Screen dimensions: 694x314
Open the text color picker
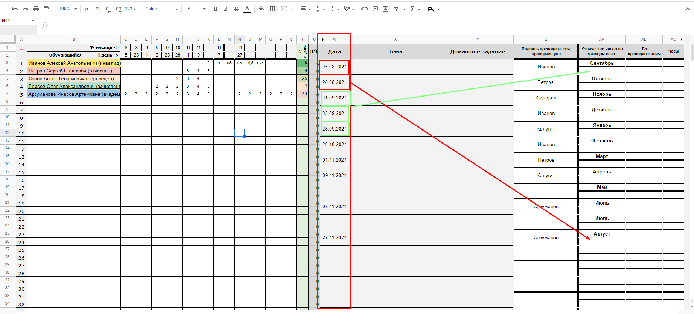247,9
